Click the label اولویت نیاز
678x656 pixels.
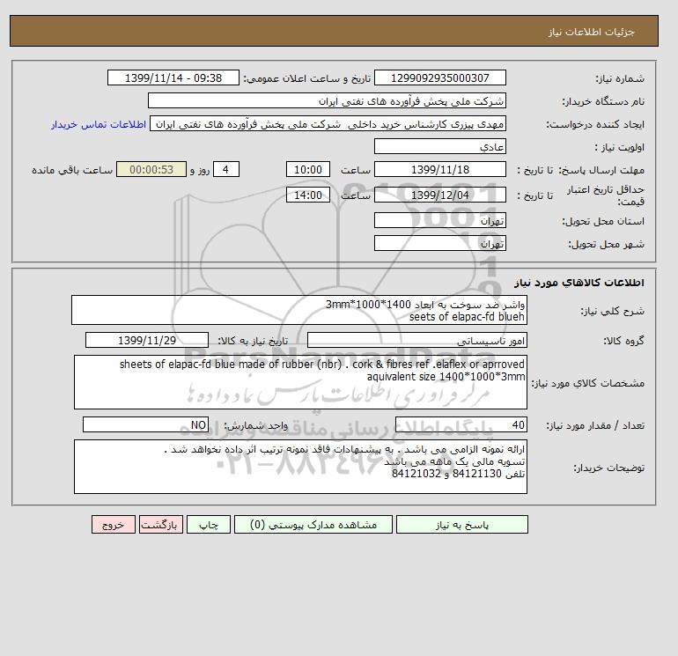point(620,147)
